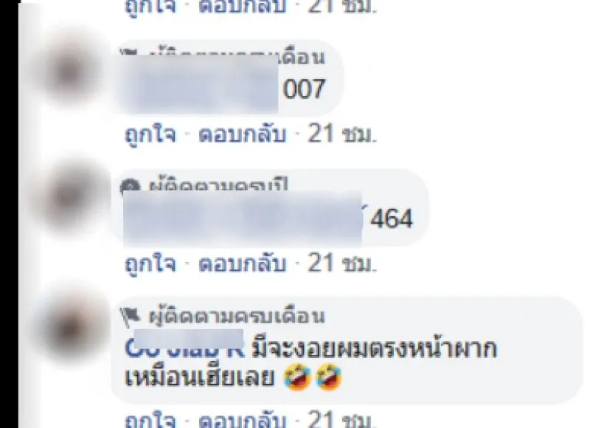The image size is (590, 428).
Task: Reply to the comment ending in 007
Action: coord(242,134)
